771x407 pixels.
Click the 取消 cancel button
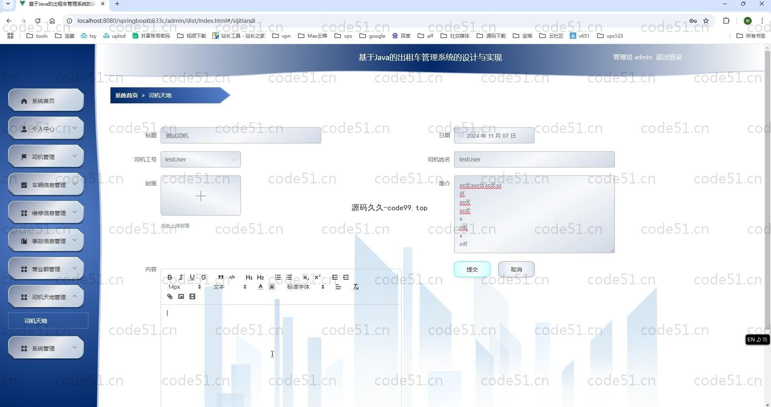[516, 269]
